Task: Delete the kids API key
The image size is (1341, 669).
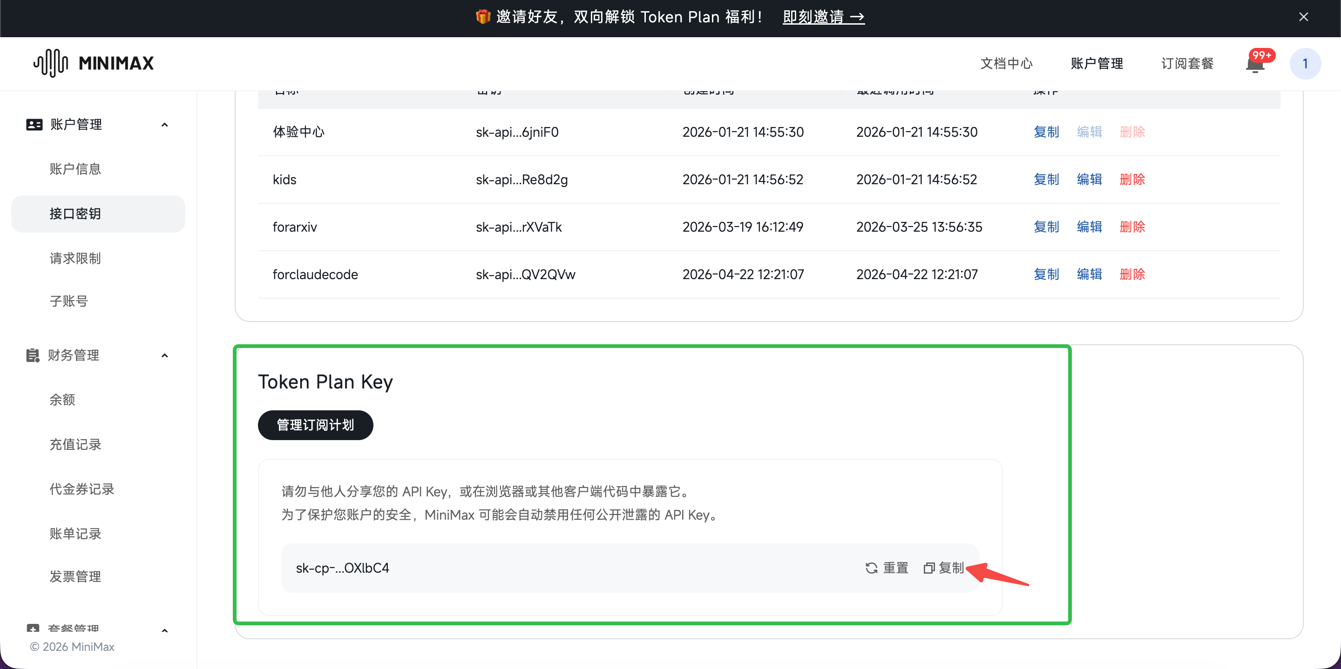Action: [1132, 180]
